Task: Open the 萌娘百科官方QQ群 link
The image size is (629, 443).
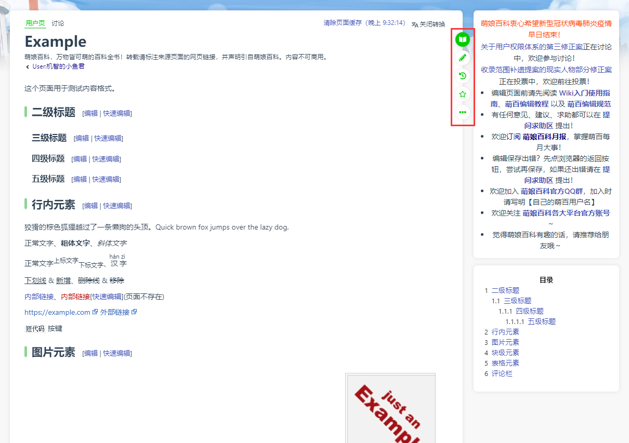Action: (552, 191)
